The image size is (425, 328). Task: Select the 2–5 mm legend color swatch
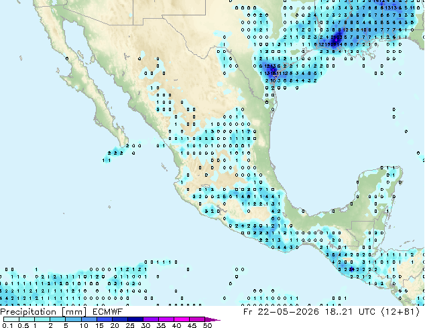click(x=58, y=319)
